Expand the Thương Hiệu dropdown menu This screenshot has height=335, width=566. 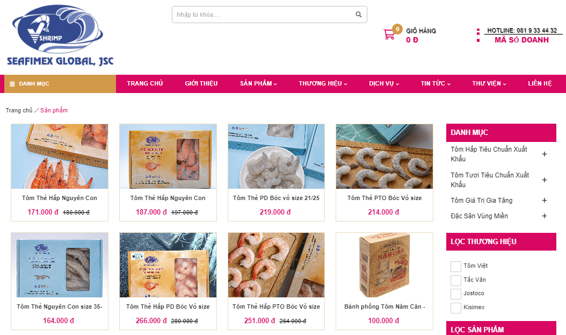click(x=323, y=83)
